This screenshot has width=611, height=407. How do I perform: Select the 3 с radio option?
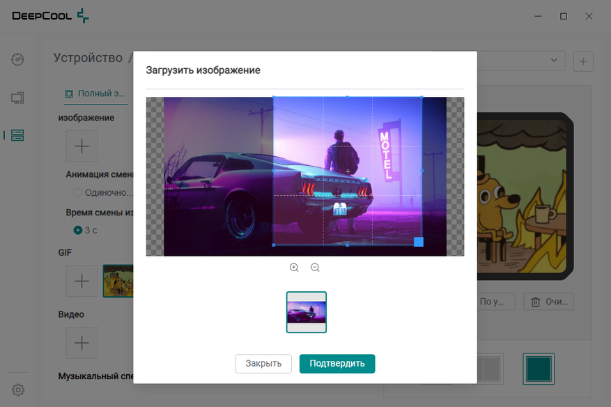[78, 230]
